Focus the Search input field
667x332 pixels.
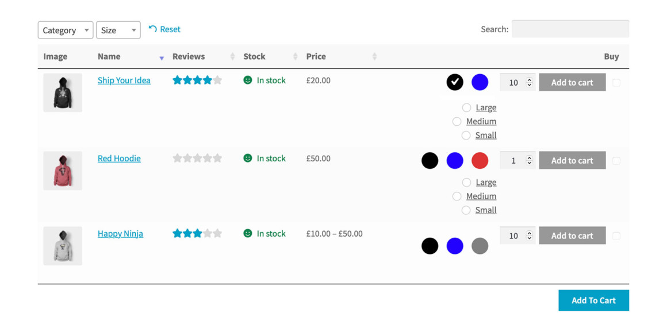tap(570, 29)
